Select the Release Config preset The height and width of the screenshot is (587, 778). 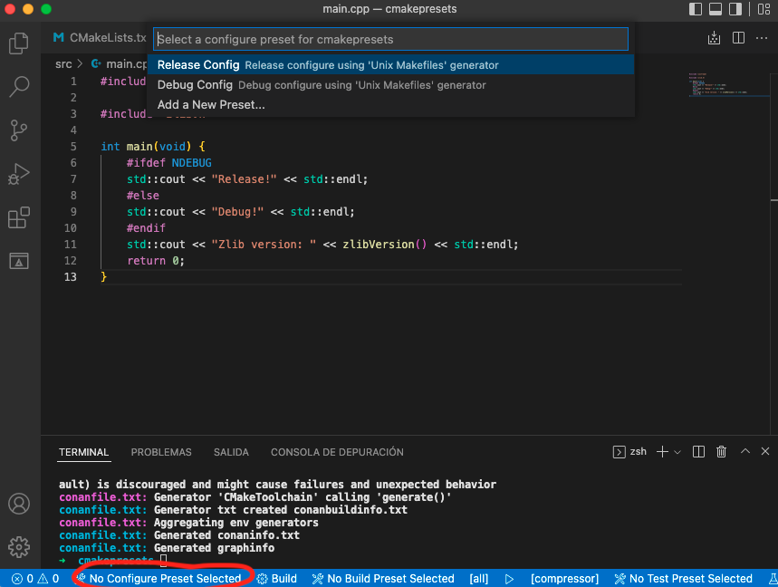(x=391, y=65)
